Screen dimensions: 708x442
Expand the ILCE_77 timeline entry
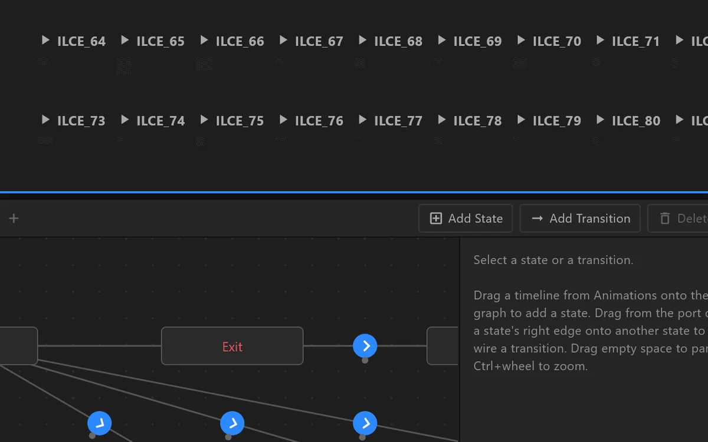pyautogui.click(x=362, y=120)
